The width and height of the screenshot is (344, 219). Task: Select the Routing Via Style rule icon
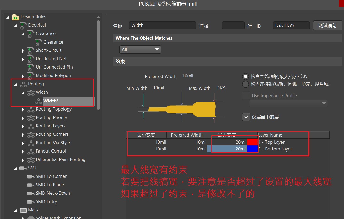point(31,143)
